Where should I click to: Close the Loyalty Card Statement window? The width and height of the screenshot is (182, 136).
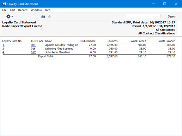click(176, 4)
